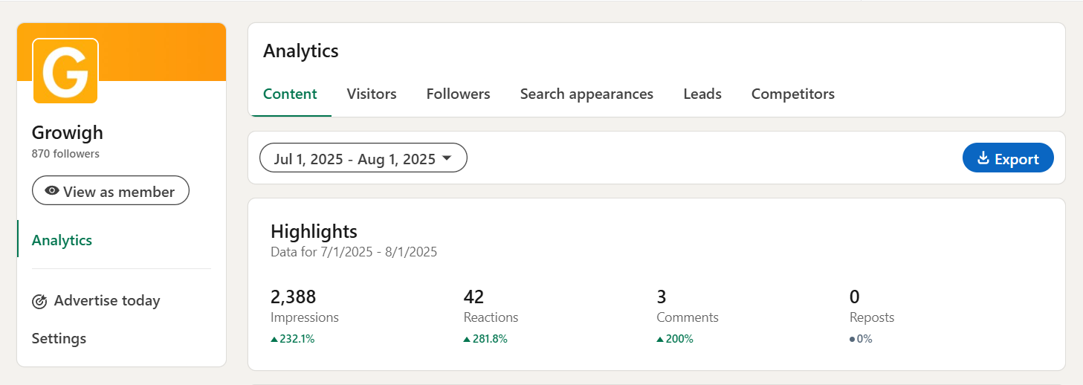1083x385 pixels.
Task: Click the Advertise today target icon
Action: [x=39, y=301]
